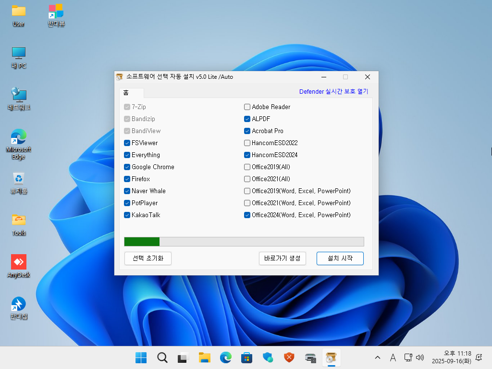Open taskbar Search
This screenshot has height=369, width=492.
(x=162, y=357)
